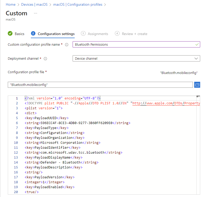Click info icon beside profile name label
This screenshot has width=202, height=197.
pos(67,45)
